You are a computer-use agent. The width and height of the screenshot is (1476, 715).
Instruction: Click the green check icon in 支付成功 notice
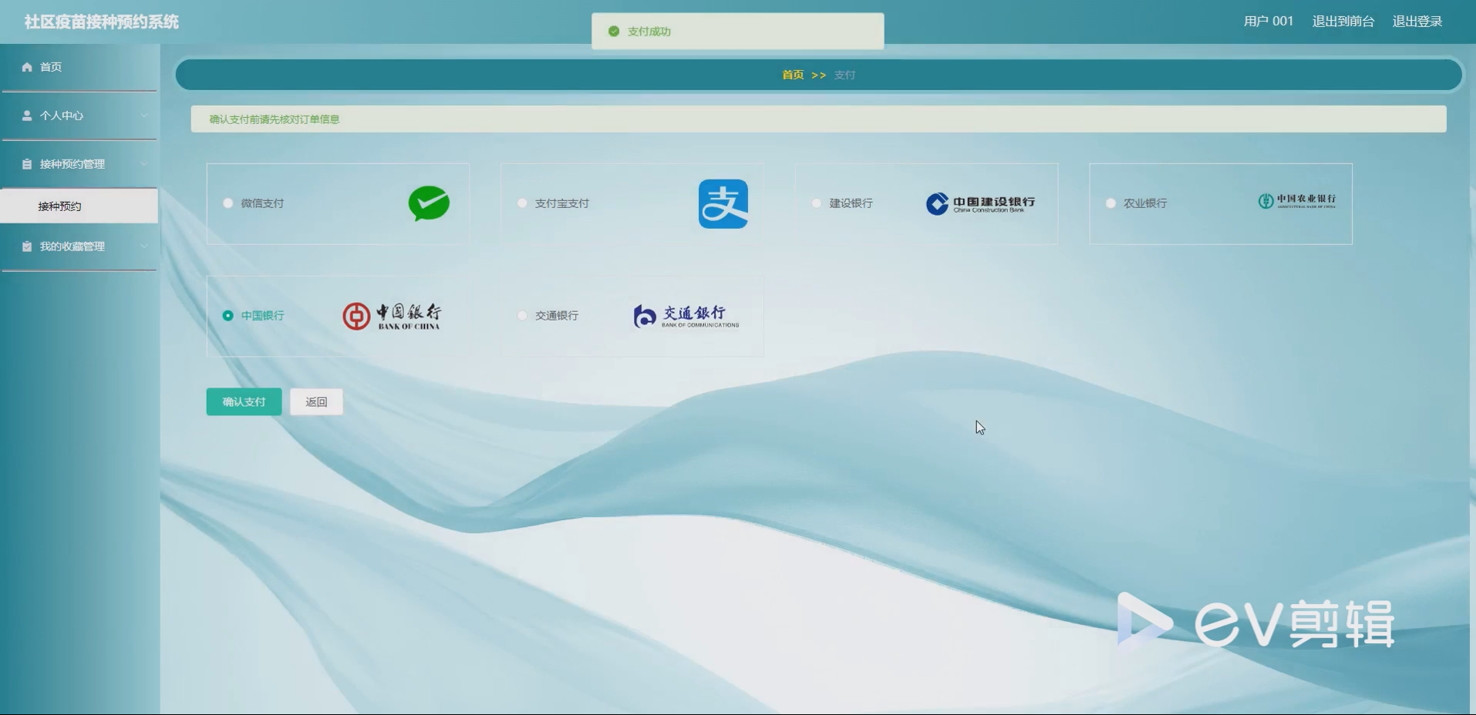click(614, 32)
